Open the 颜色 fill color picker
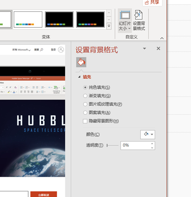 148,135
